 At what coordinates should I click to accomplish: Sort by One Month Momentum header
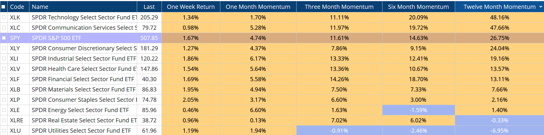[x=258, y=7]
